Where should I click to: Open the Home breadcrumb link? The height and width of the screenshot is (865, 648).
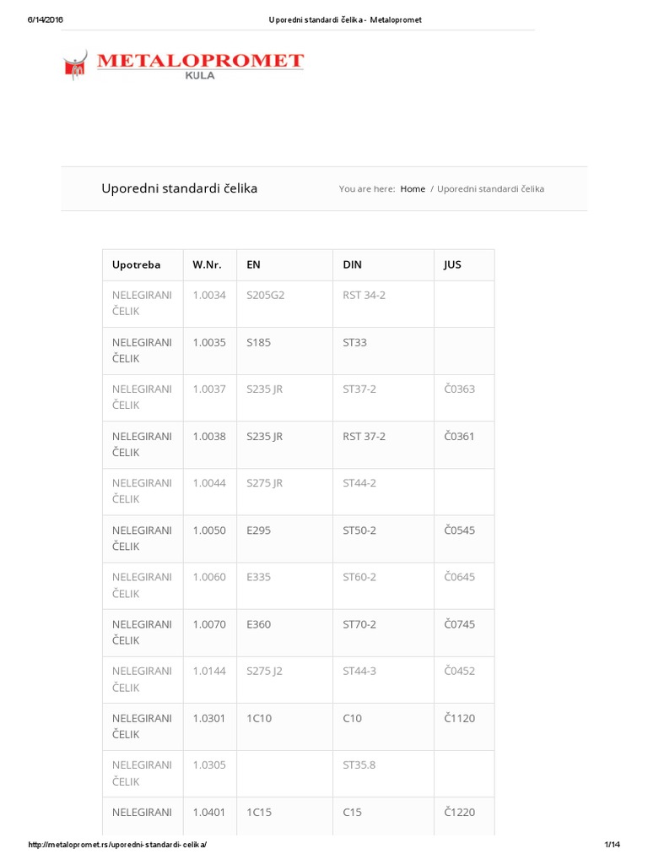click(413, 189)
